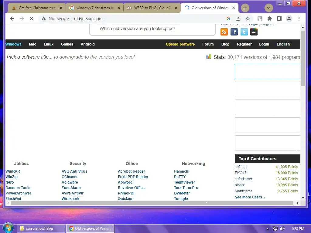This screenshot has height=233, width=311.
Task: Bookmark this page with the star icon
Action: (248, 19)
